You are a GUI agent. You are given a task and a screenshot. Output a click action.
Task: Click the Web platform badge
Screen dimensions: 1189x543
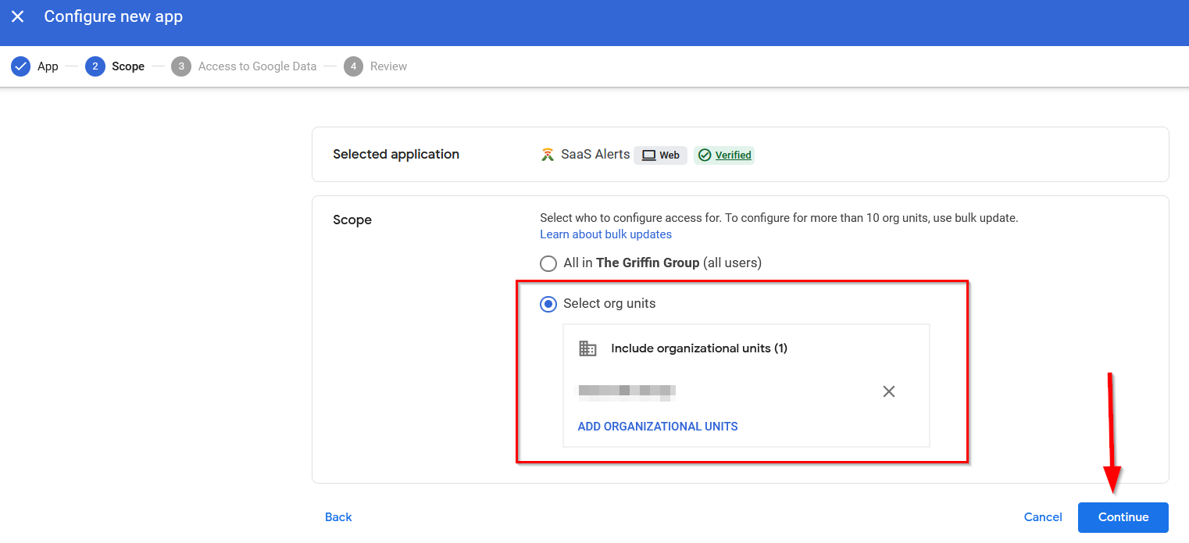click(660, 155)
